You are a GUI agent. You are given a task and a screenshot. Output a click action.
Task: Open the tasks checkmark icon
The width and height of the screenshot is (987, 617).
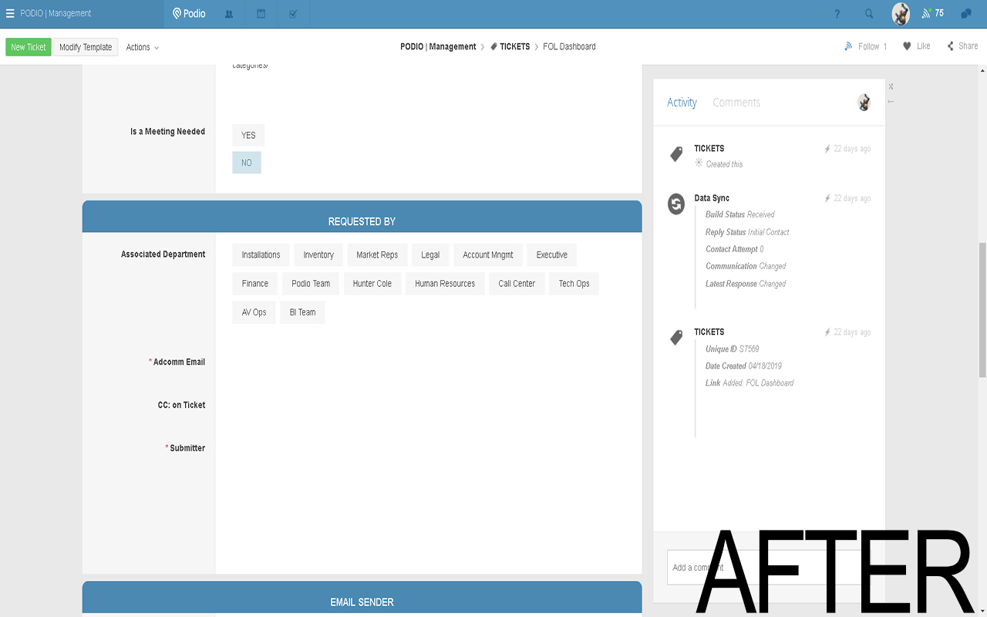293,14
